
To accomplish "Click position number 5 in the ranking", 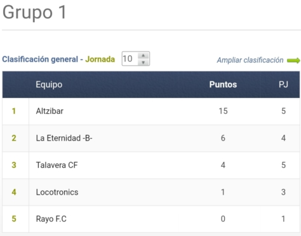I will [14, 219].
